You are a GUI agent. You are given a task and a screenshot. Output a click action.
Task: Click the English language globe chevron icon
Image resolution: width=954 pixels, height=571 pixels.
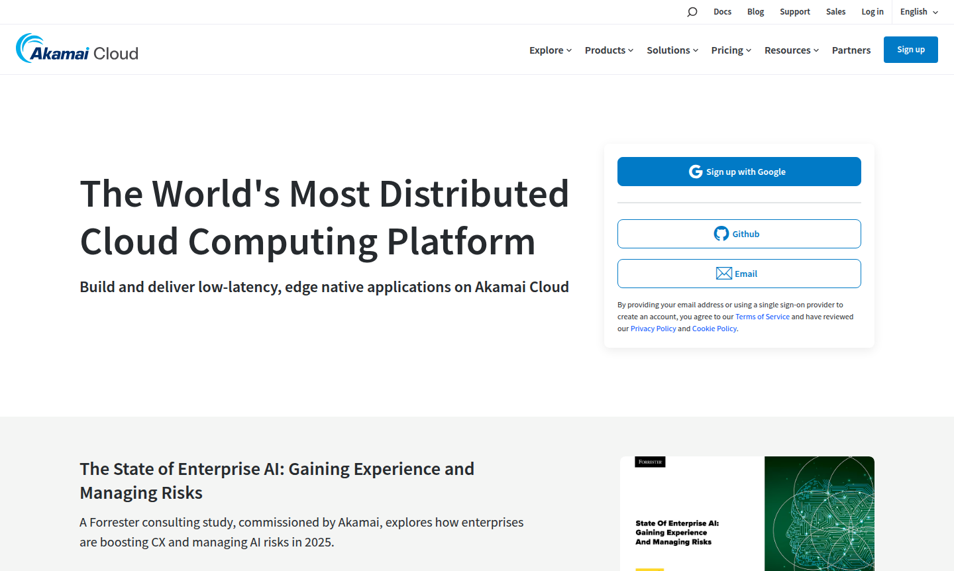click(935, 12)
